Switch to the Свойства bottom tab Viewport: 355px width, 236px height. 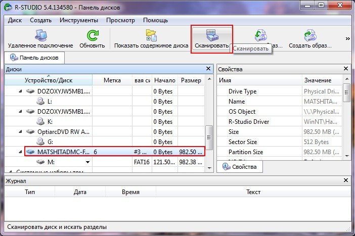tap(240, 167)
